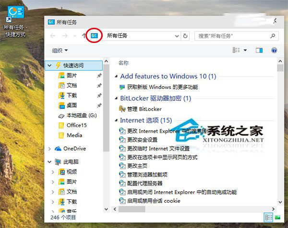Click the pin icon next to 下载
Image resolution: width=288 pixels, height=228 pixels.
click(x=99, y=96)
